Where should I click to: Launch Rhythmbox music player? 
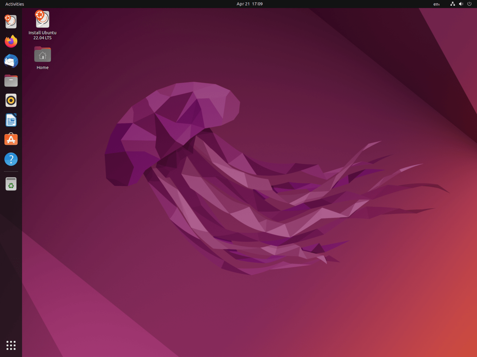pos(11,100)
